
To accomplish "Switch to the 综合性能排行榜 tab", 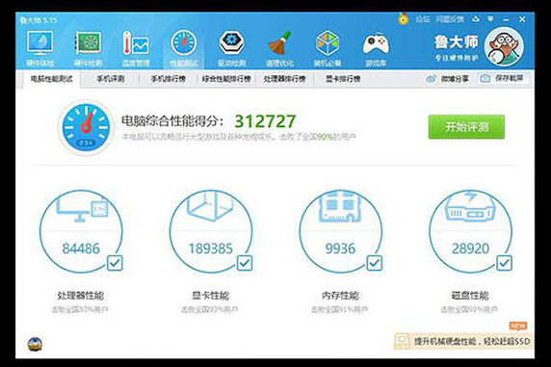I will point(226,79).
